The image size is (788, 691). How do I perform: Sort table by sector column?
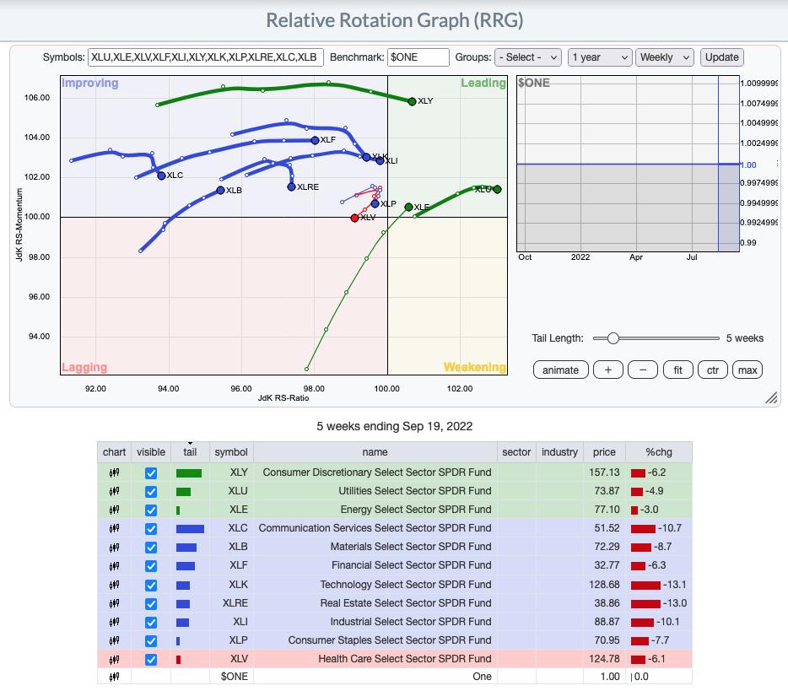click(x=516, y=452)
